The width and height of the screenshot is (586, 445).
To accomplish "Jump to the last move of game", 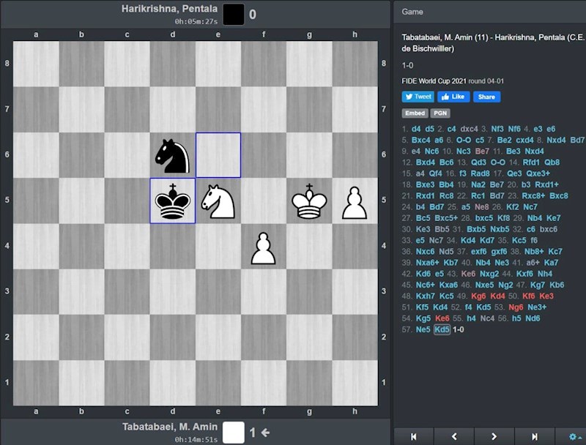I will click(535, 436).
